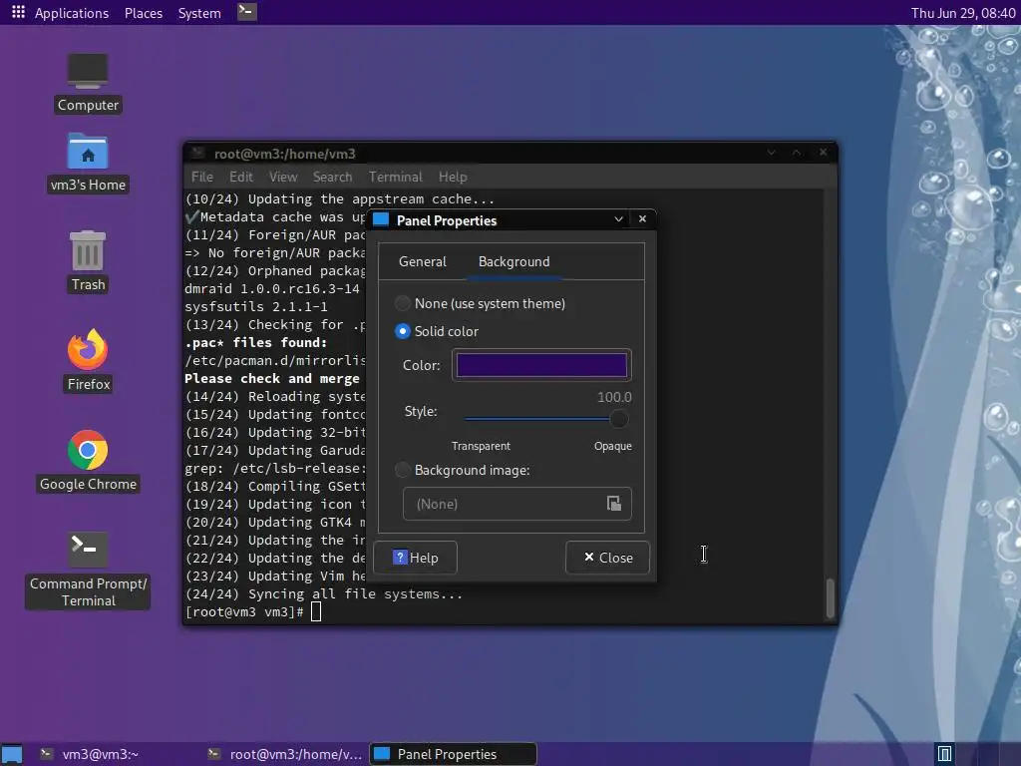Click the Style opacity slider handle
1021x766 pixels.
pos(618,419)
